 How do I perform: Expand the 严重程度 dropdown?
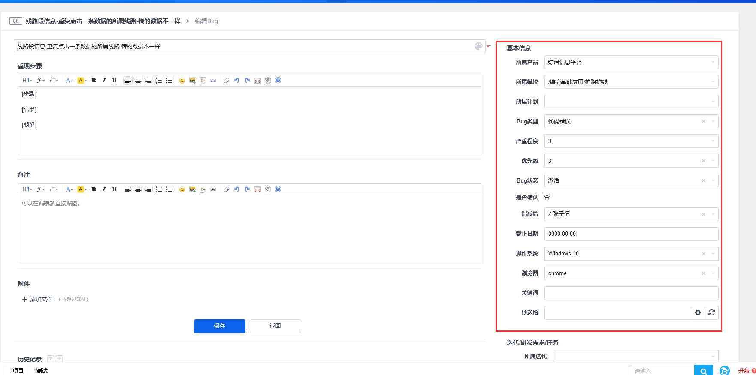pyautogui.click(x=631, y=141)
